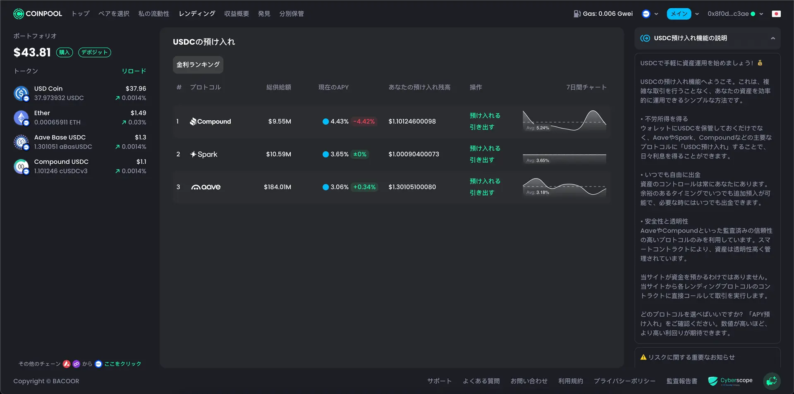Collapse the USDC預け入れ機能の説明 panel
Viewport: 794px width, 394px height.
tap(772, 38)
